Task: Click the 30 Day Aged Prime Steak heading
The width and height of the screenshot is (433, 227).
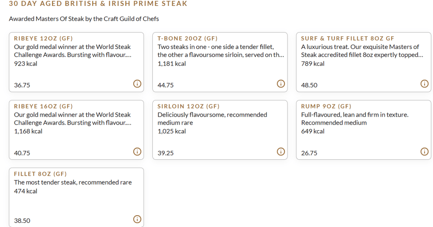Action: coord(98,4)
